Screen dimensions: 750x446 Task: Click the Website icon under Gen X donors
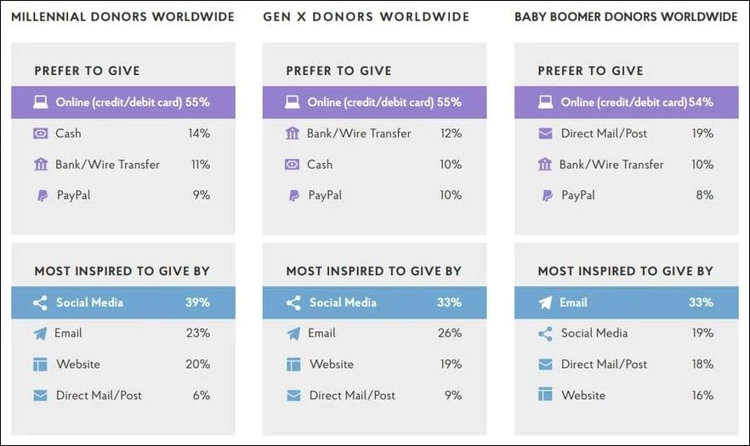pyautogui.click(x=293, y=364)
